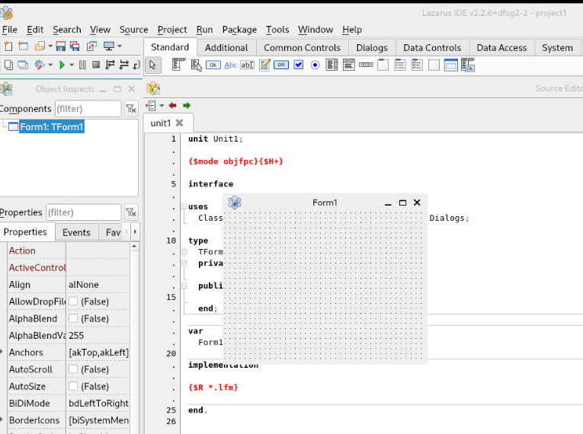Click the View Units icon
The width and height of the screenshot is (583, 434).
point(8,65)
